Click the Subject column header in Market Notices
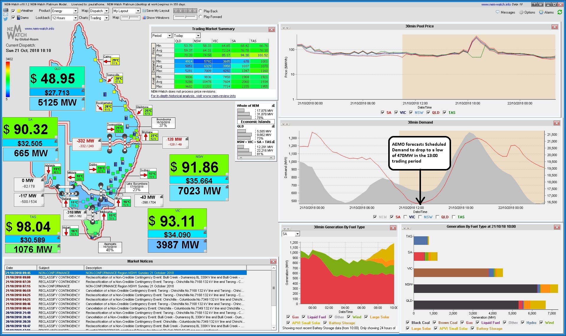The height and width of the screenshot is (336, 566). coord(60,268)
